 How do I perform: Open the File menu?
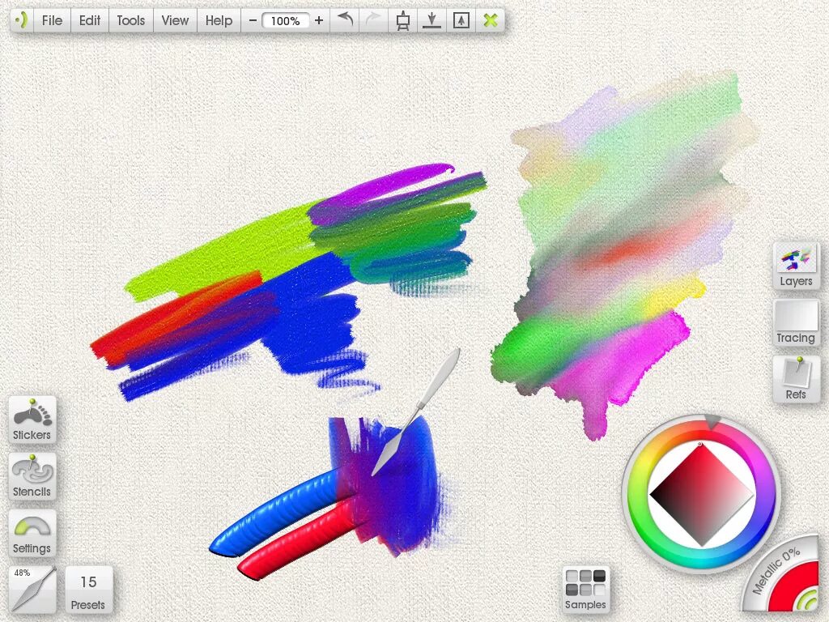pos(52,20)
